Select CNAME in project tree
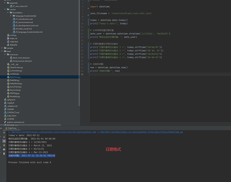This screenshot has height=182, width=231. click(10, 109)
